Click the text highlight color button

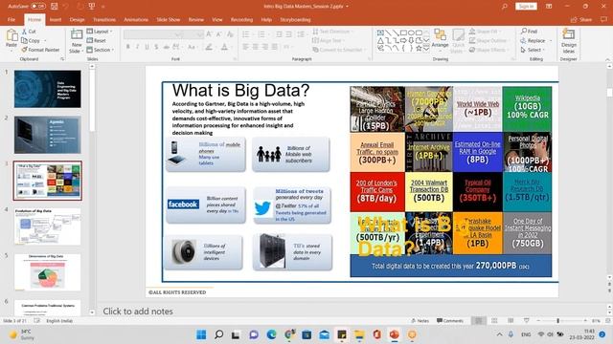209,47
